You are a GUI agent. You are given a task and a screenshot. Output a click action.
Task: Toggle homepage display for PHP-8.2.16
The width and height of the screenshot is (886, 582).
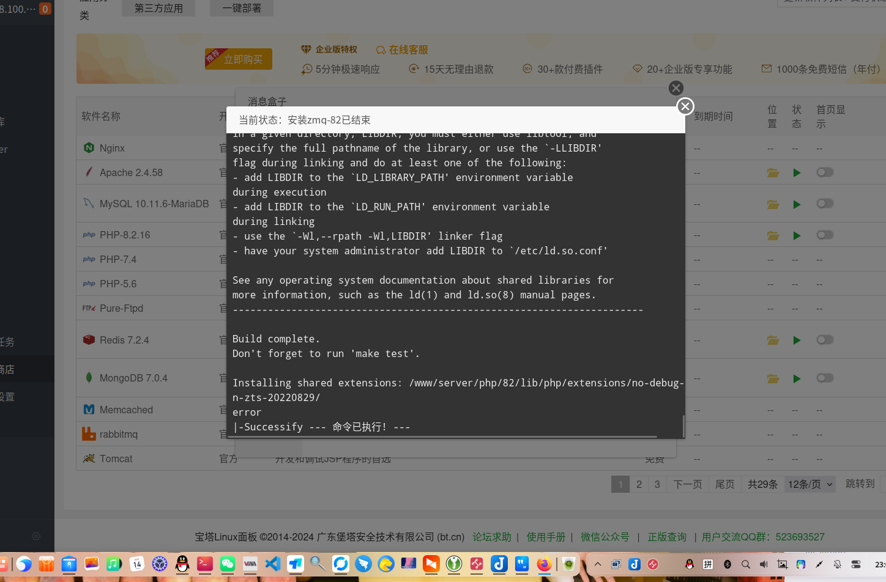pos(825,235)
